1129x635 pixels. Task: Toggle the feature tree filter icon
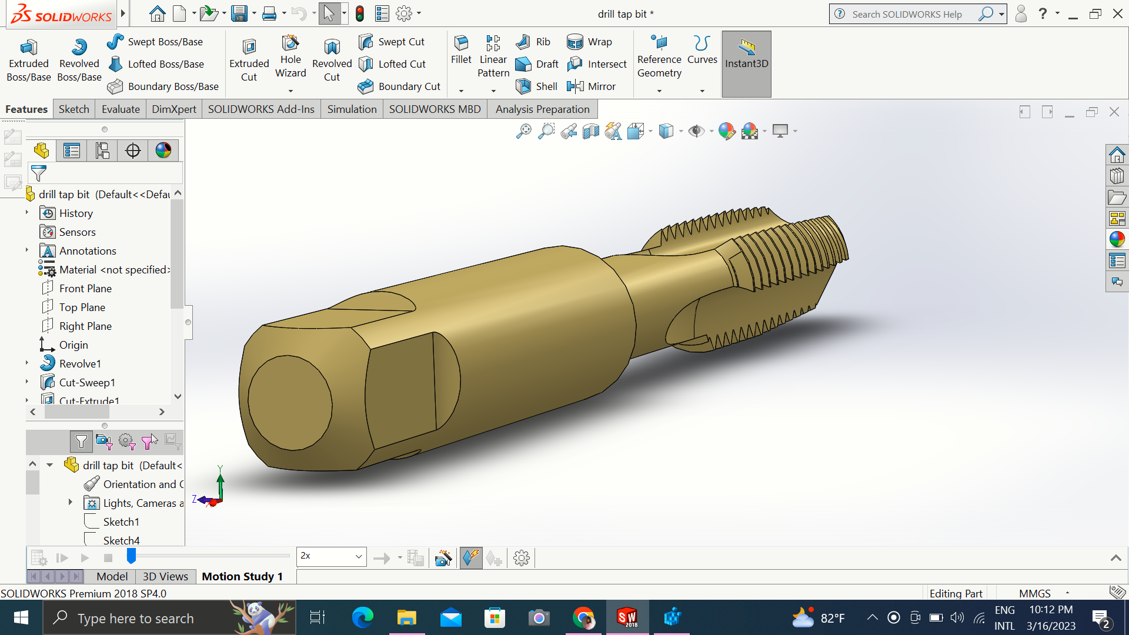38,173
